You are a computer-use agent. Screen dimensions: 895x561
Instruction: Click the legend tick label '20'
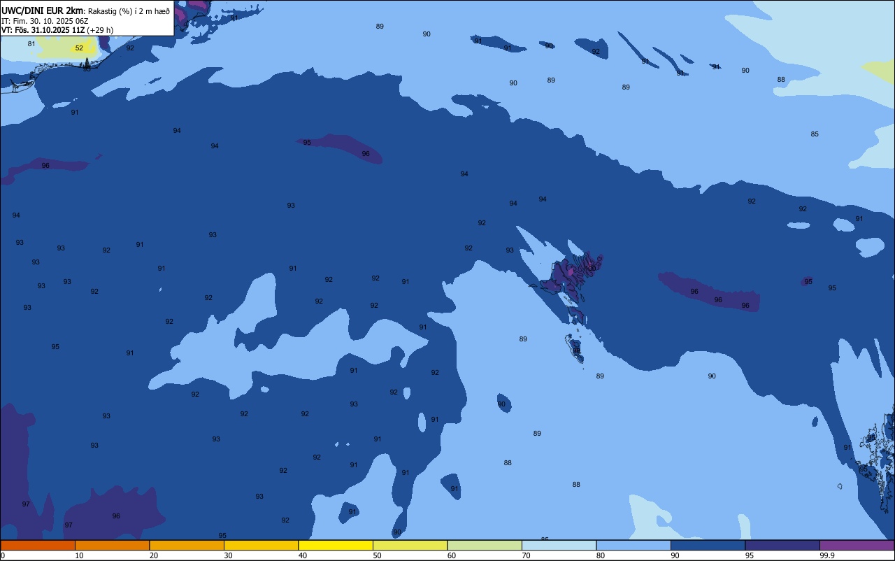154,555
